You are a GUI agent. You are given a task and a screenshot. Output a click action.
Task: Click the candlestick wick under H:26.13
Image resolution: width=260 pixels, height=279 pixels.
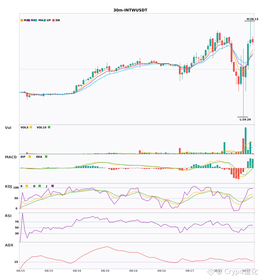coord(250,30)
